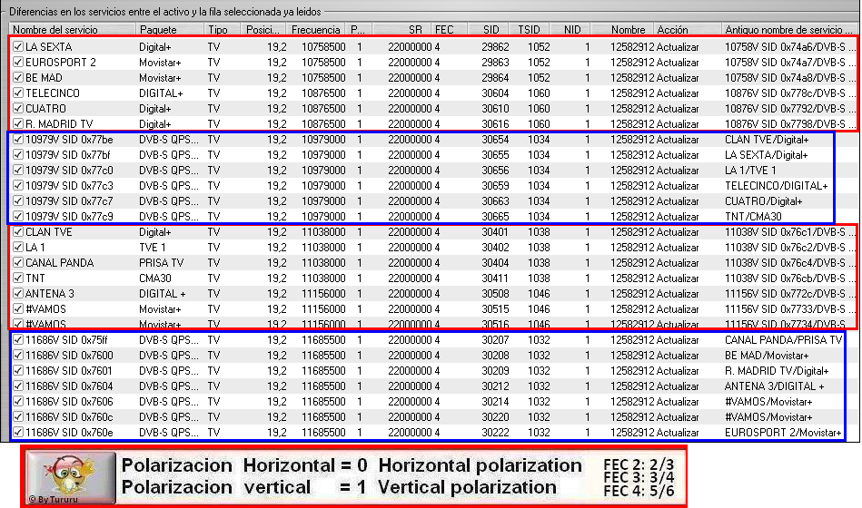Image resolution: width=862 pixels, height=508 pixels.
Task: Toggle the 11686V SID 0x7606 checkbox
Action: coord(18,402)
